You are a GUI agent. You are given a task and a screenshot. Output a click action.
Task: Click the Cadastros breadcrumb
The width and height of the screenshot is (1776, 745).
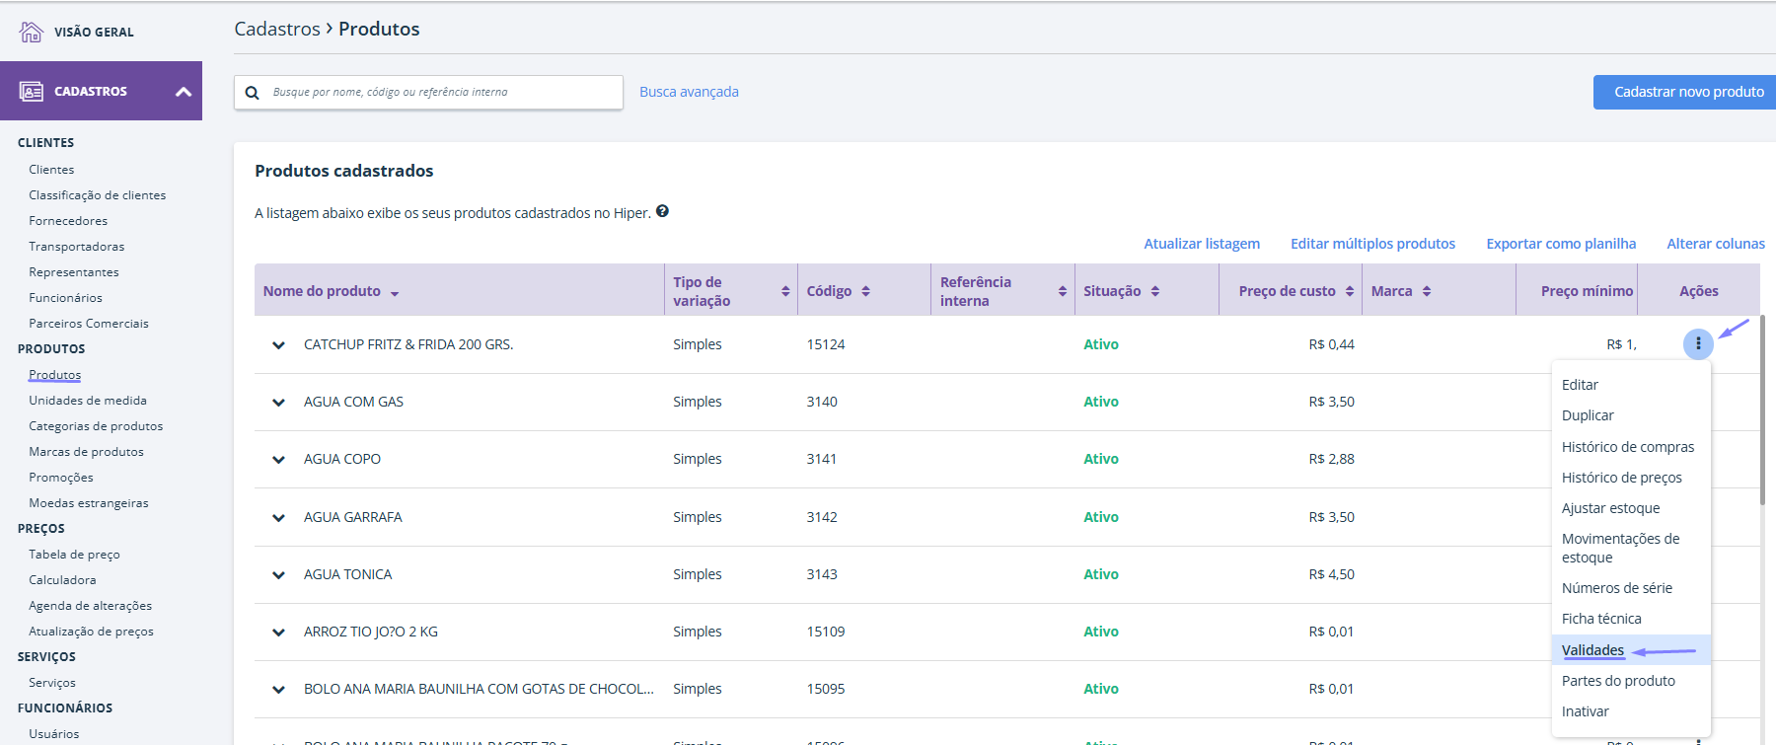tap(277, 29)
